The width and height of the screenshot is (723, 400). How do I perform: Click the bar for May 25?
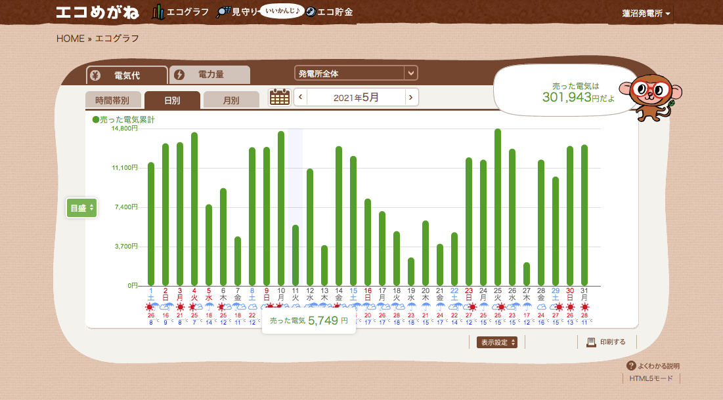coord(498,207)
